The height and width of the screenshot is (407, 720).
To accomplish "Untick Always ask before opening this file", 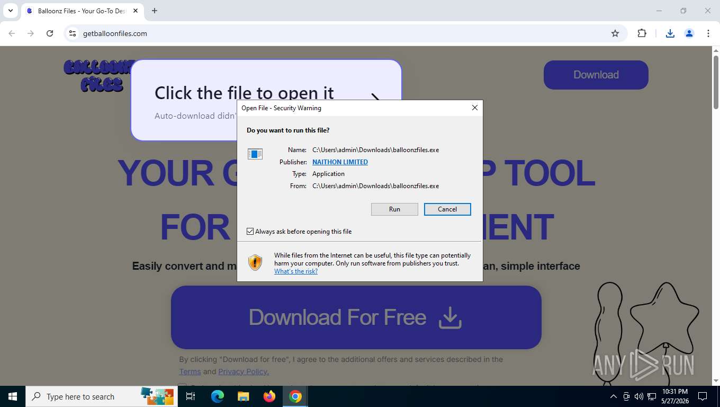I will coord(250,232).
